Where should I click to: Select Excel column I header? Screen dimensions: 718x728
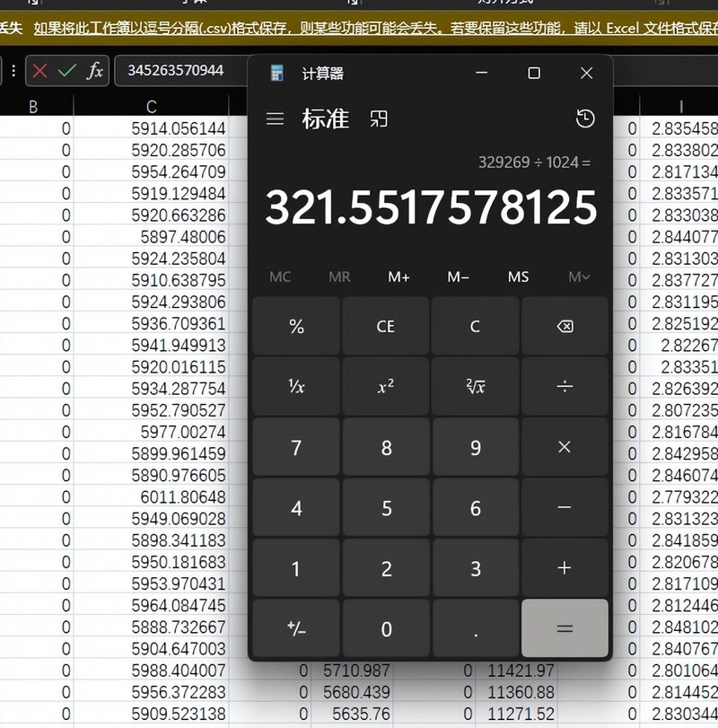click(x=680, y=107)
